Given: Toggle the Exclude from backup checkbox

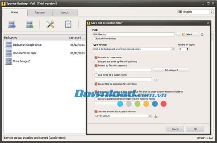Looking at the screenshot, I should coord(94,39).
